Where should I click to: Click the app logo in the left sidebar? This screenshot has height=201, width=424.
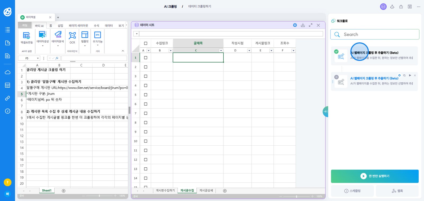pos(7,12)
